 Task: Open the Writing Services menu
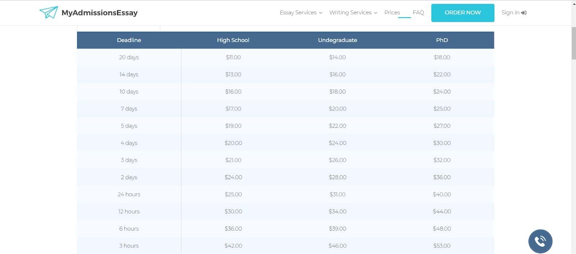pyautogui.click(x=350, y=12)
